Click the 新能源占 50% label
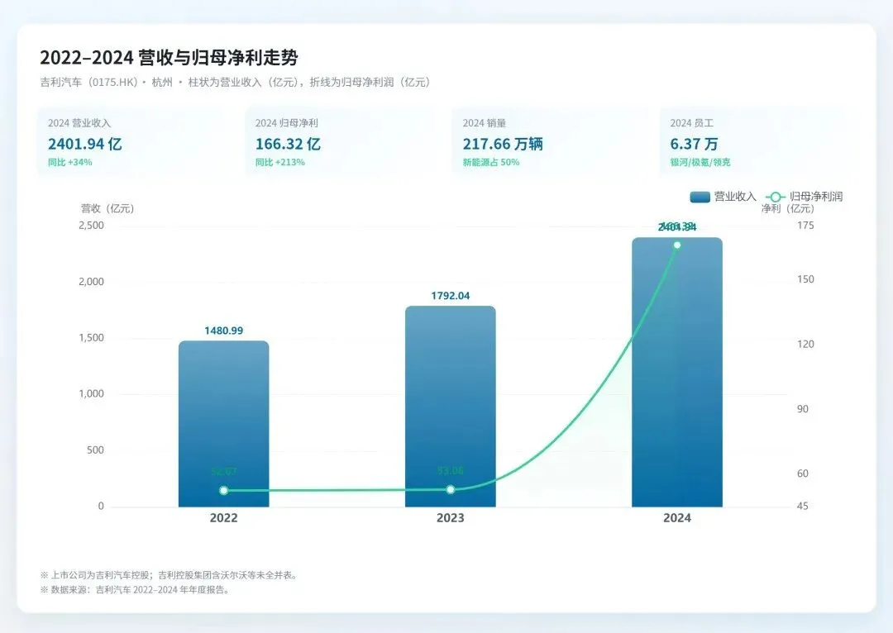893x633 pixels. (x=491, y=162)
